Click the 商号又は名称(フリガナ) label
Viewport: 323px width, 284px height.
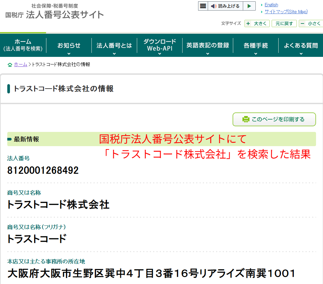[36, 227]
